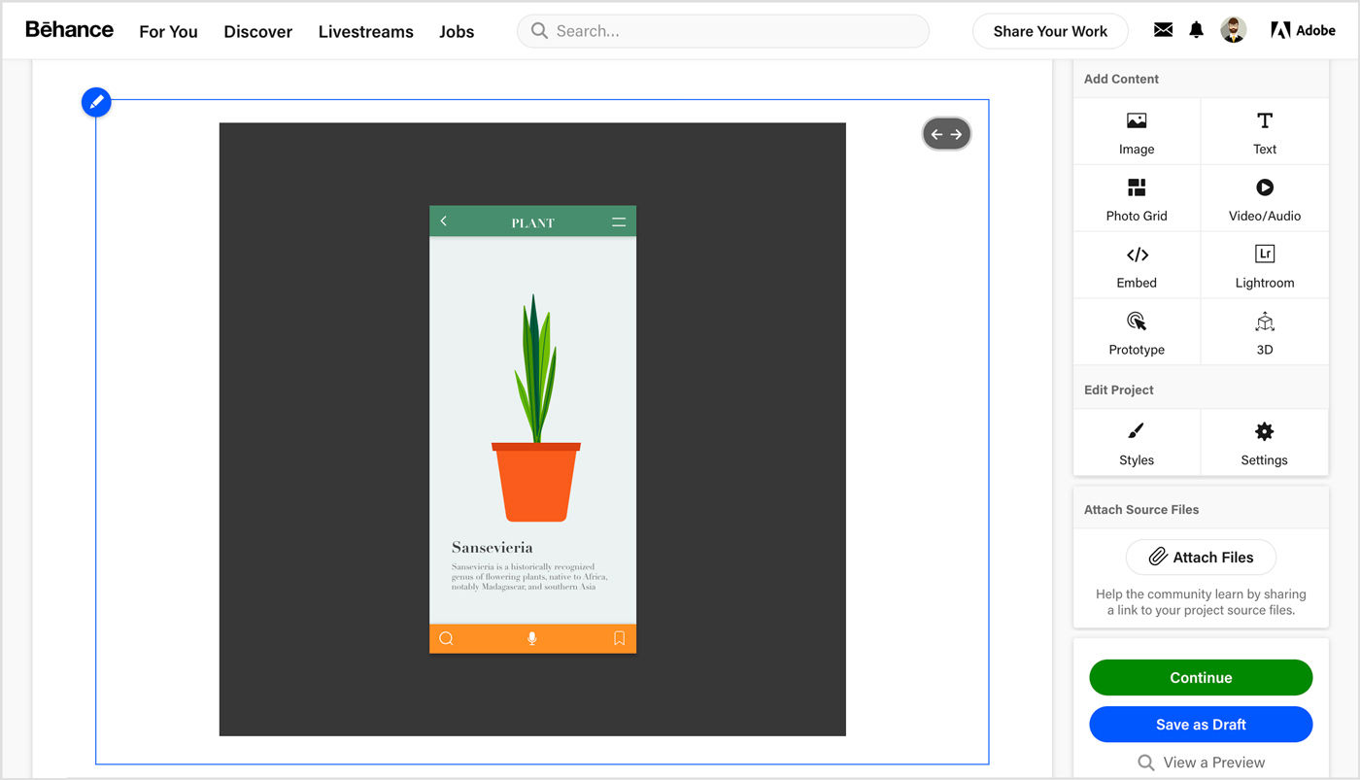Image resolution: width=1360 pixels, height=780 pixels.
Task: Click the Continue button
Action: tap(1201, 677)
